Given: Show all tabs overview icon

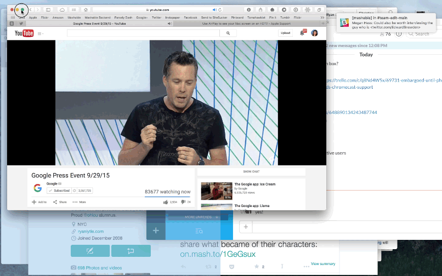Looking at the screenshot, I should [x=319, y=9].
